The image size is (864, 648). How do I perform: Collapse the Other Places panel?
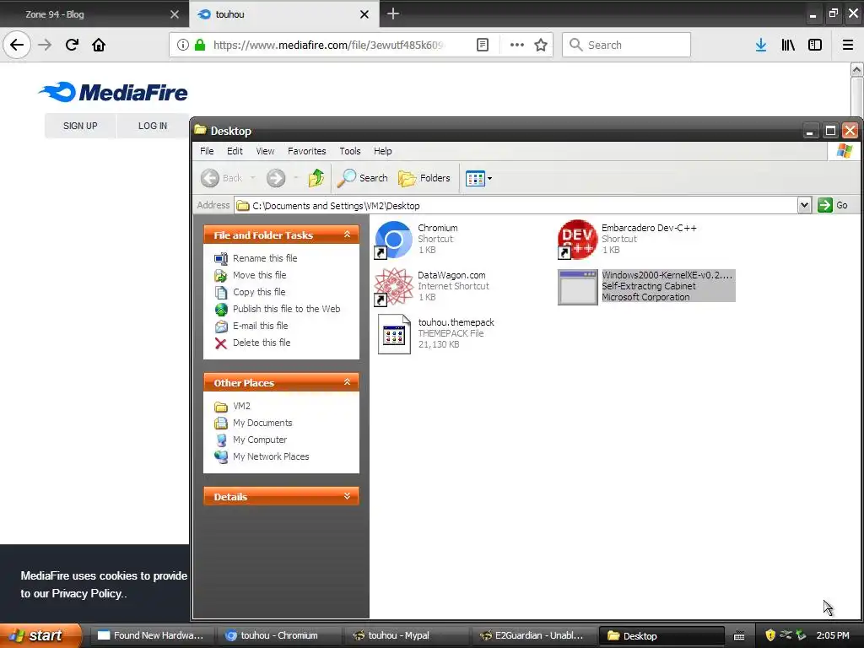pyautogui.click(x=347, y=382)
